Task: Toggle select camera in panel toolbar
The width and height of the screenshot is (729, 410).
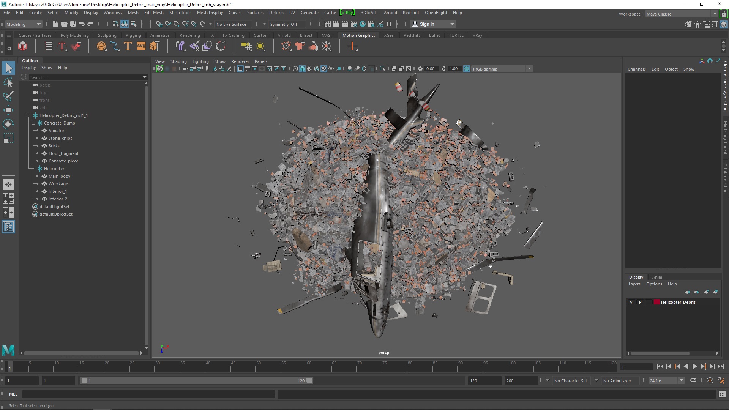Action: pos(185,69)
